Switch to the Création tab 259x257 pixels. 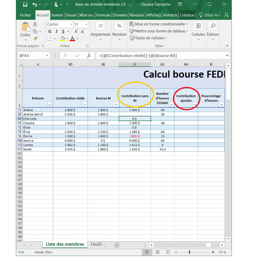(187, 15)
